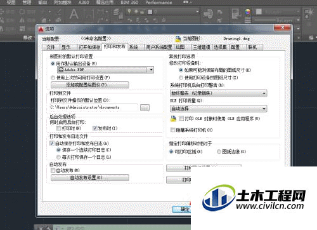The height and width of the screenshot is (230, 317).
Task: Open the BIM 360 ribbon tab
Action: pos(129,3)
